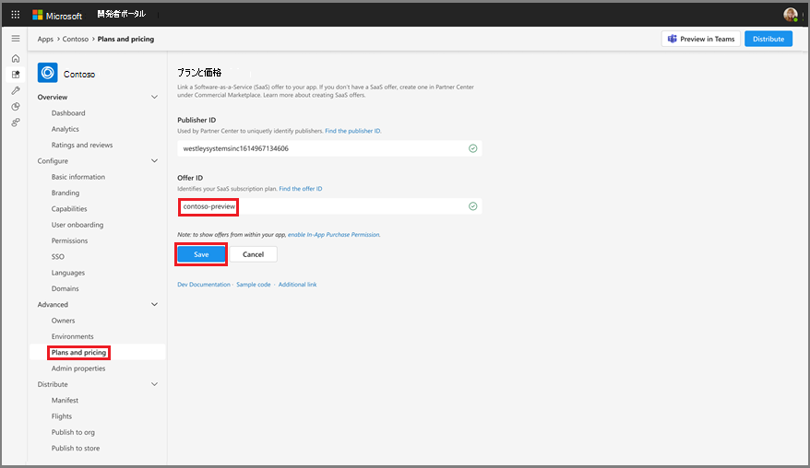Screen dimensions: 810x468
Task: Open Capabilities page
Action: point(69,209)
